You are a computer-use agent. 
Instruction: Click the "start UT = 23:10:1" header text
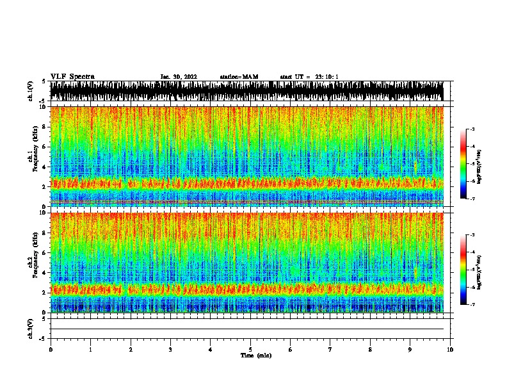(309, 77)
